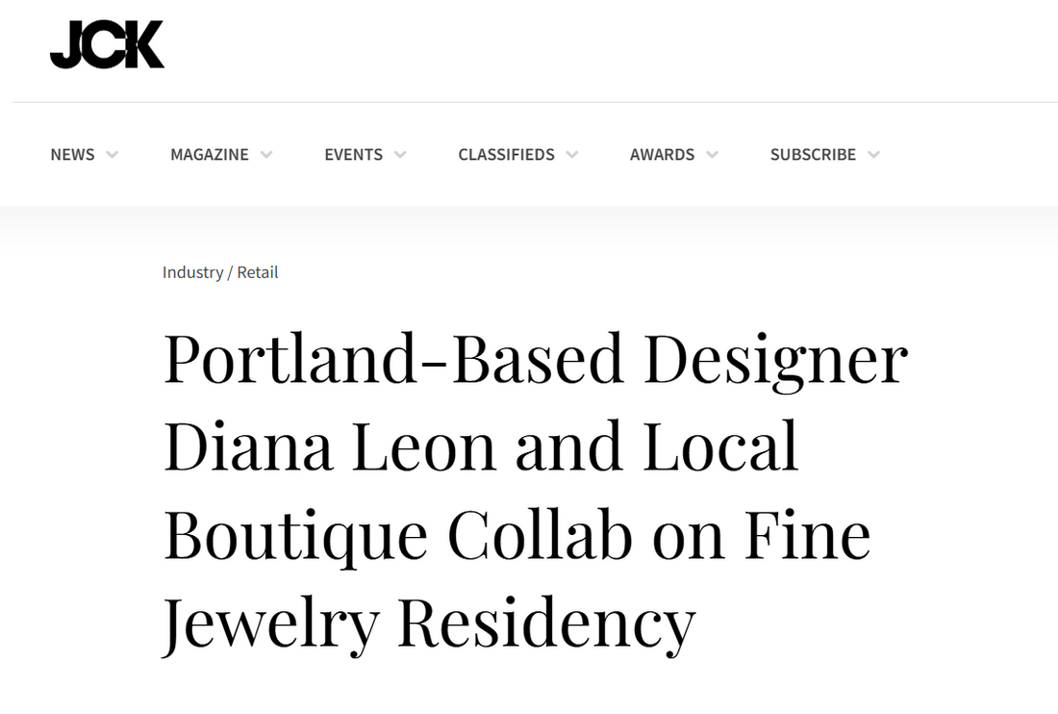Image resolution: width=1058 pixels, height=714 pixels.
Task: Click the chevron beside Classifieds
Action: click(572, 154)
